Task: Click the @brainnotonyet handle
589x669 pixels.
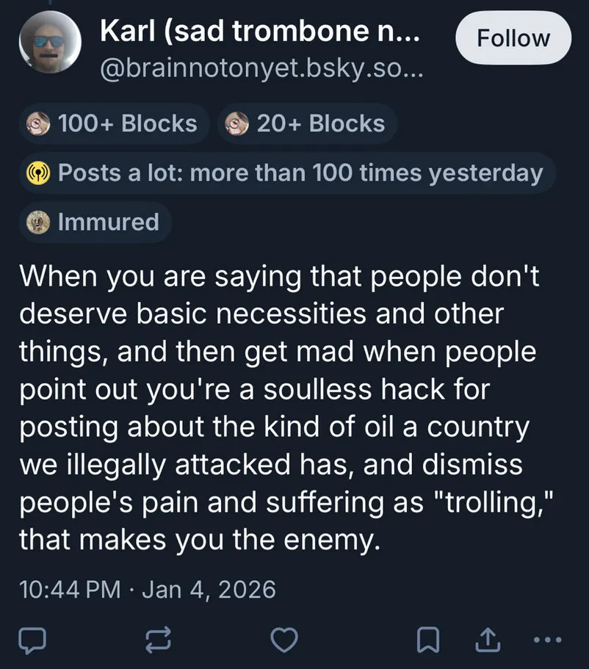Action: coord(261,70)
